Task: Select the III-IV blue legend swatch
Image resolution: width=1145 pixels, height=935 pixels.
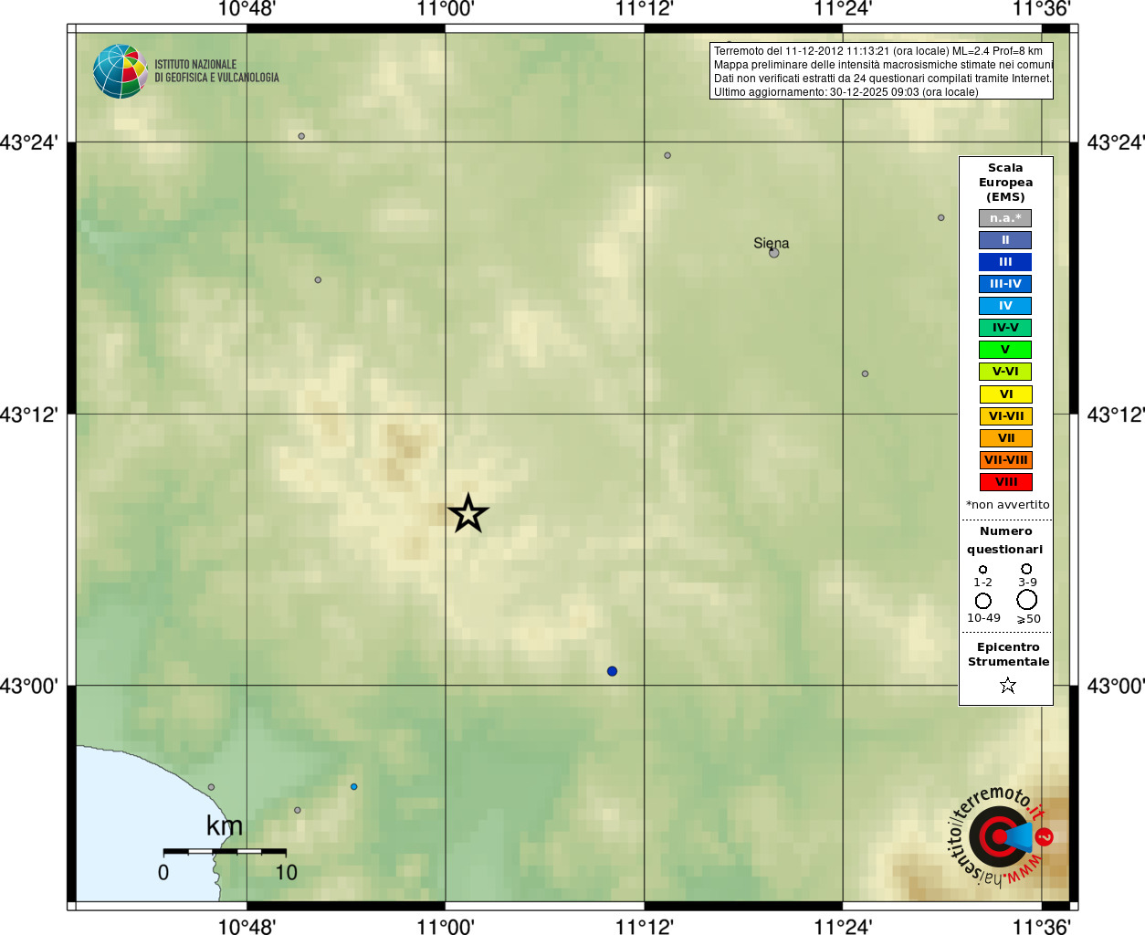Action: point(1005,284)
